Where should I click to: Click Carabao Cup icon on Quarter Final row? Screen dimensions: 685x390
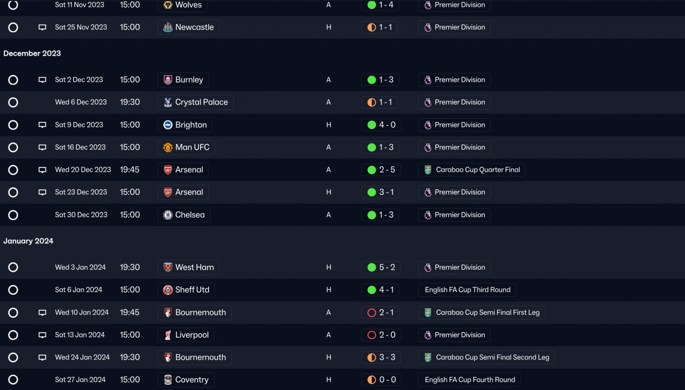[x=428, y=170]
